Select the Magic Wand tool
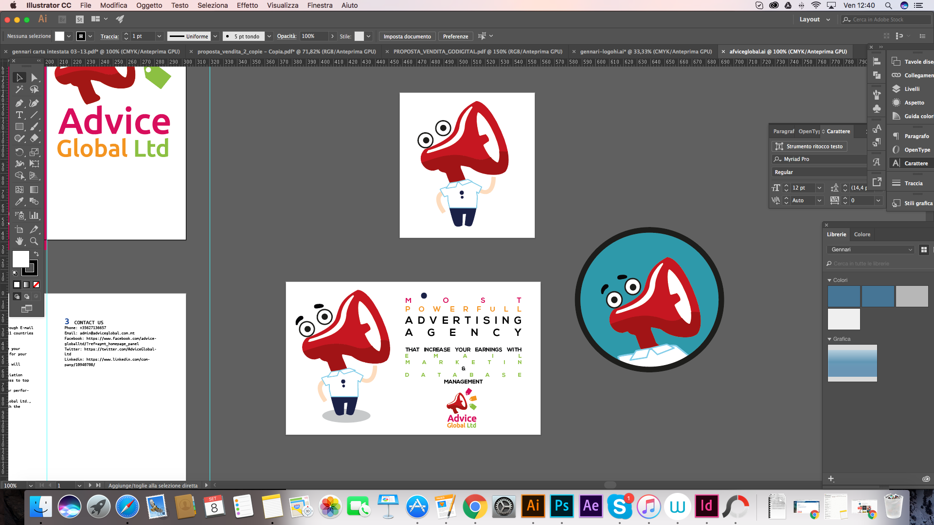 tap(19, 89)
